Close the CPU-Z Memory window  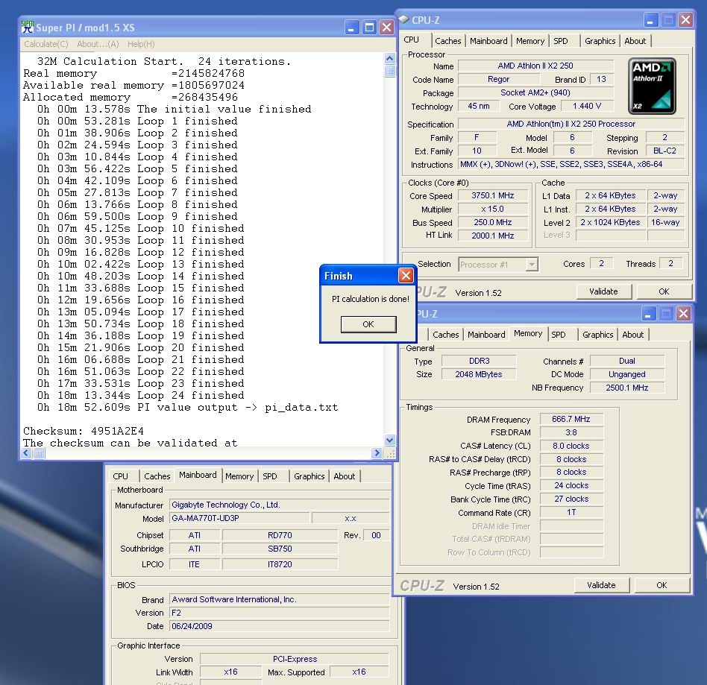coord(683,314)
